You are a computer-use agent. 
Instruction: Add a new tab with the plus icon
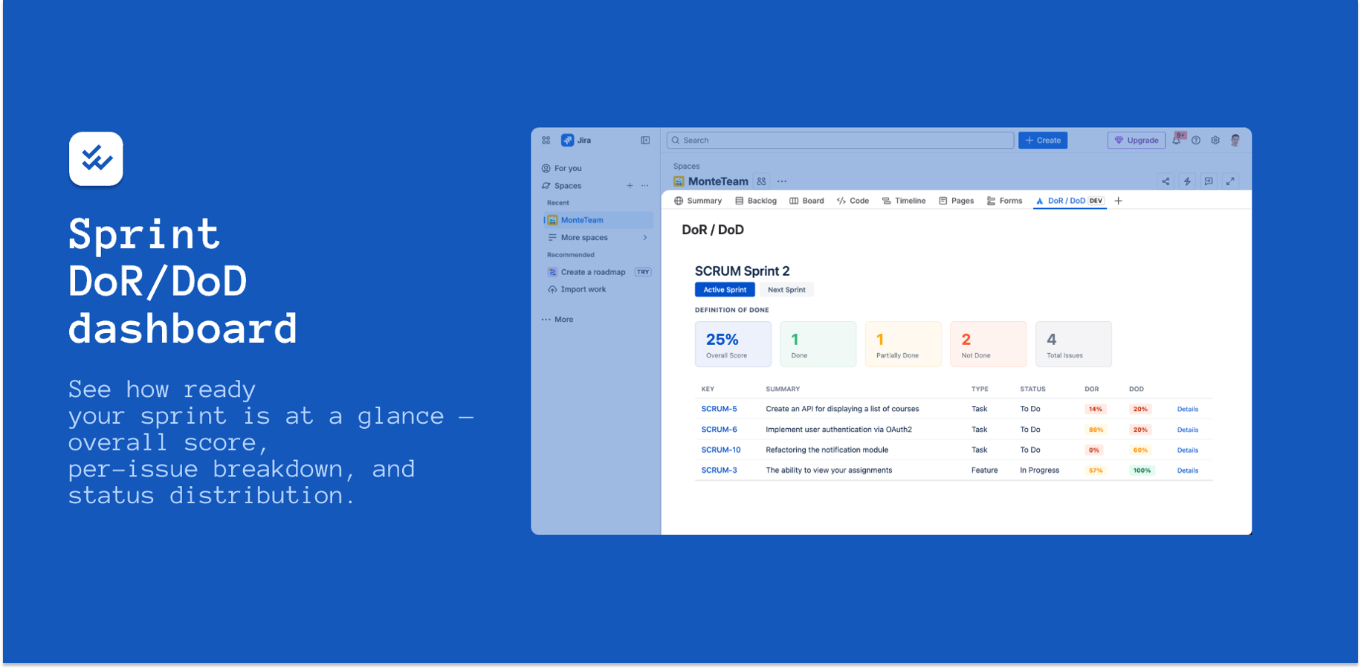1118,201
